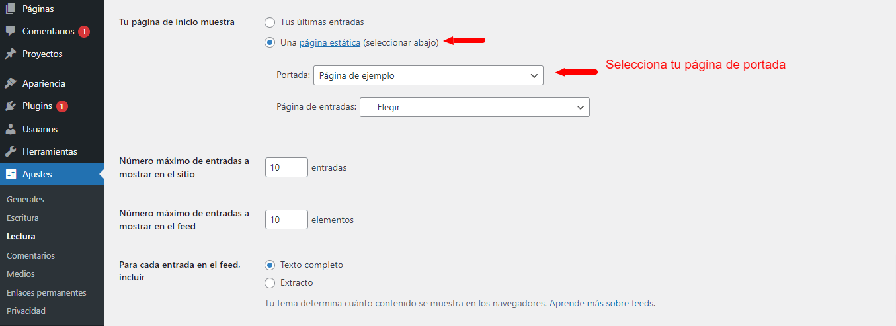Click the 'elementos' unit text
896x326 pixels.
[333, 220]
